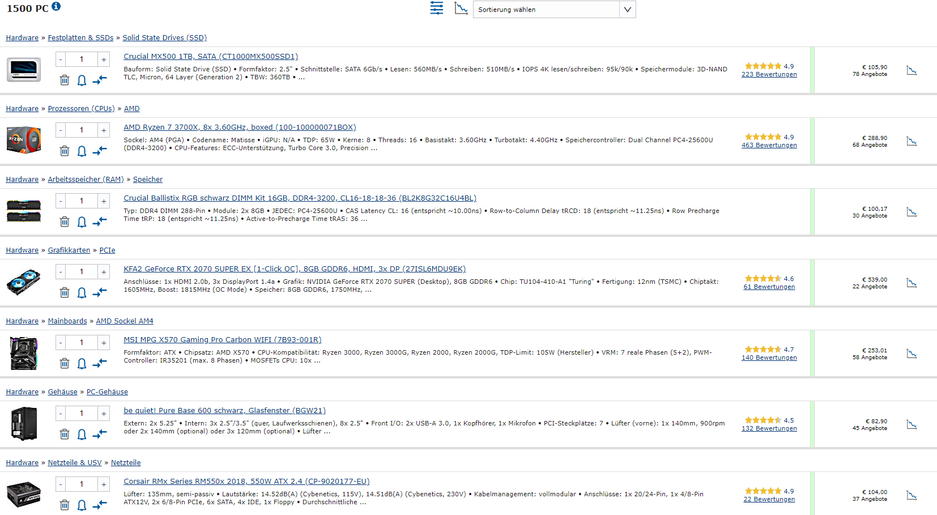The image size is (937, 515).
Task: View 132 Bewertungen for Pure Base 600
Action: 769,428
